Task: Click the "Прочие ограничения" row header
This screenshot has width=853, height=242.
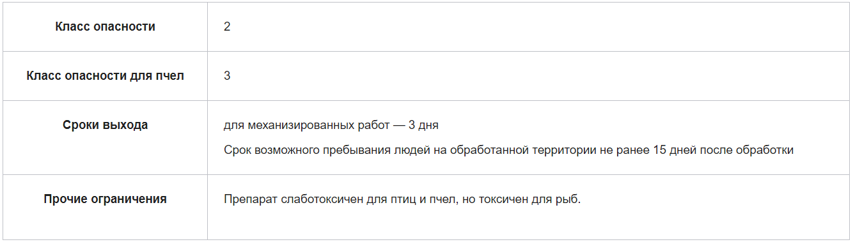Action: pyautogui.click(x=106, y=199)
